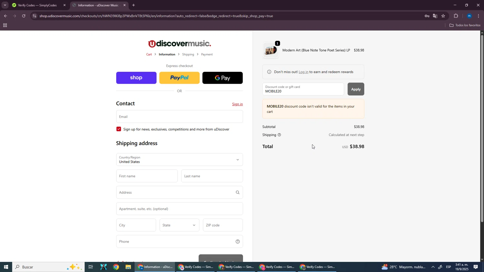This screenshot has width=484, height=272.
Task: Apply the MOBILE20 discount code
Action: (356, 89)
